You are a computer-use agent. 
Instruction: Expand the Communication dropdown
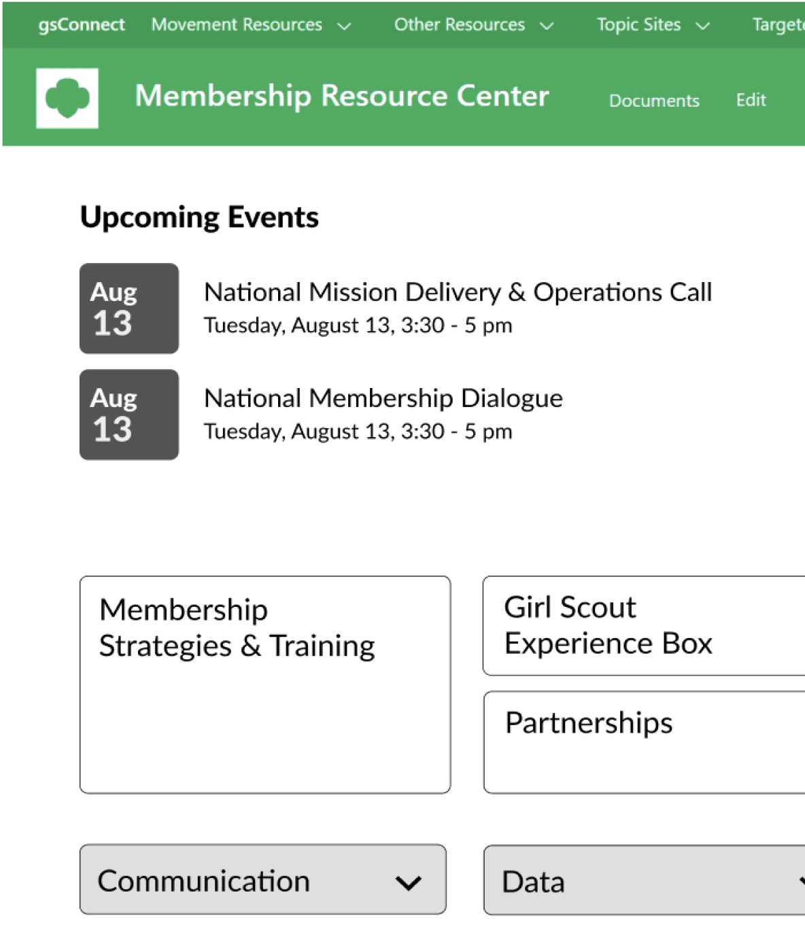pyautogui.click(x=263, y=879)
